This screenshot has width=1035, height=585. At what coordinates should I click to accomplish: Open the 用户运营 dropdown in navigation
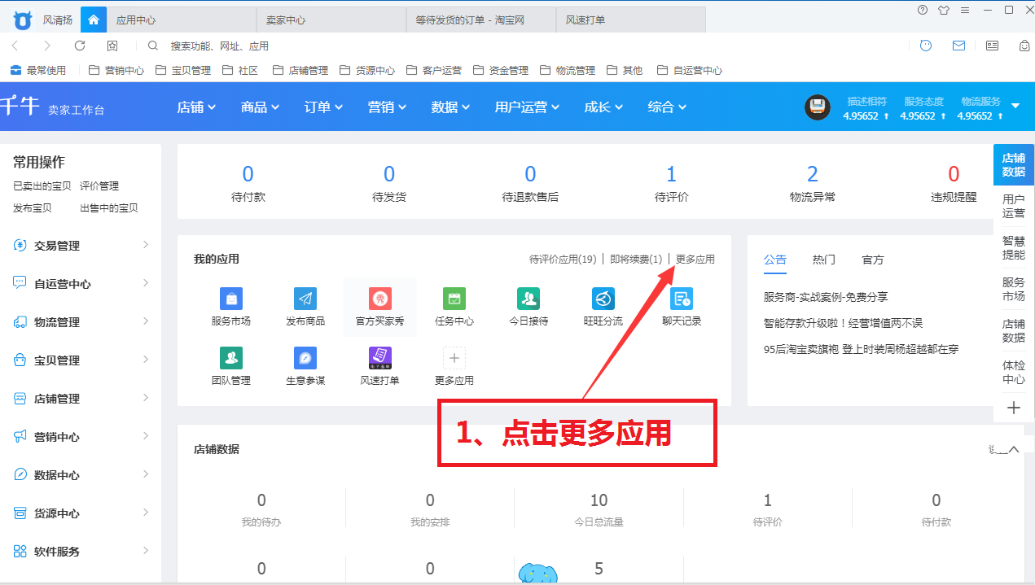tap(532, 107)
